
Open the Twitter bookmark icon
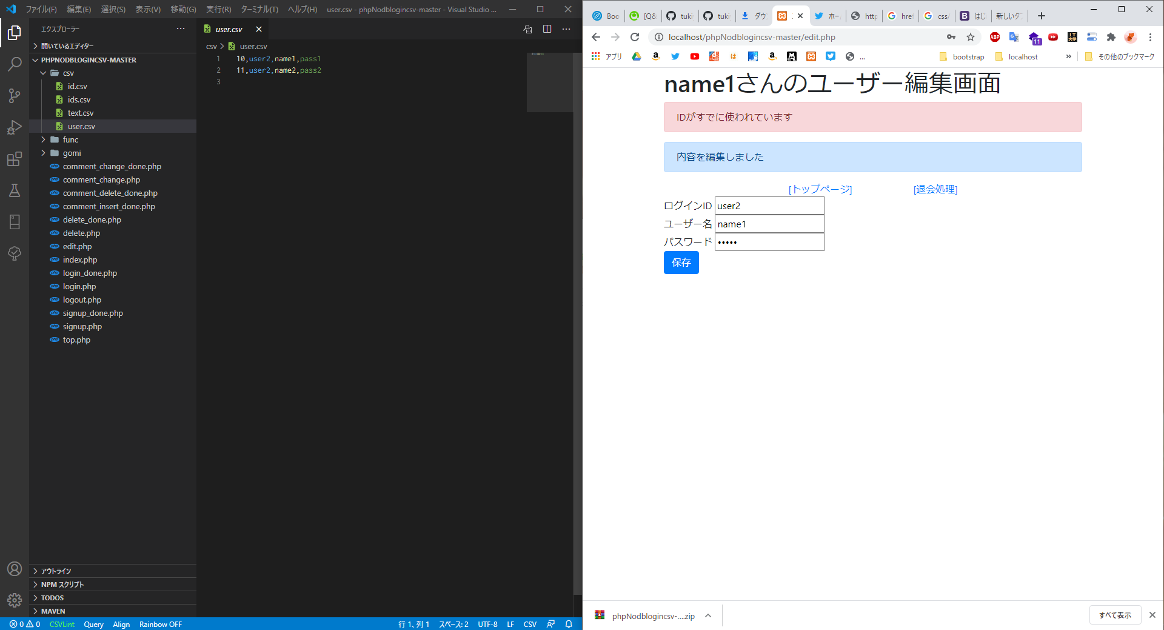coord(675,56)
